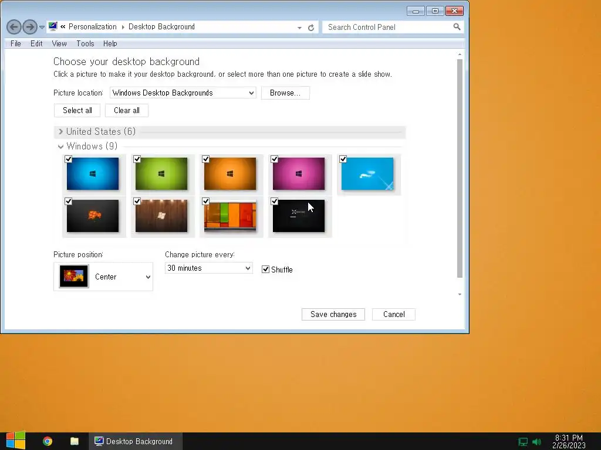Refresh the Desktop Background page
Viewport: 601px width, 450px height.
coord(311,28)
